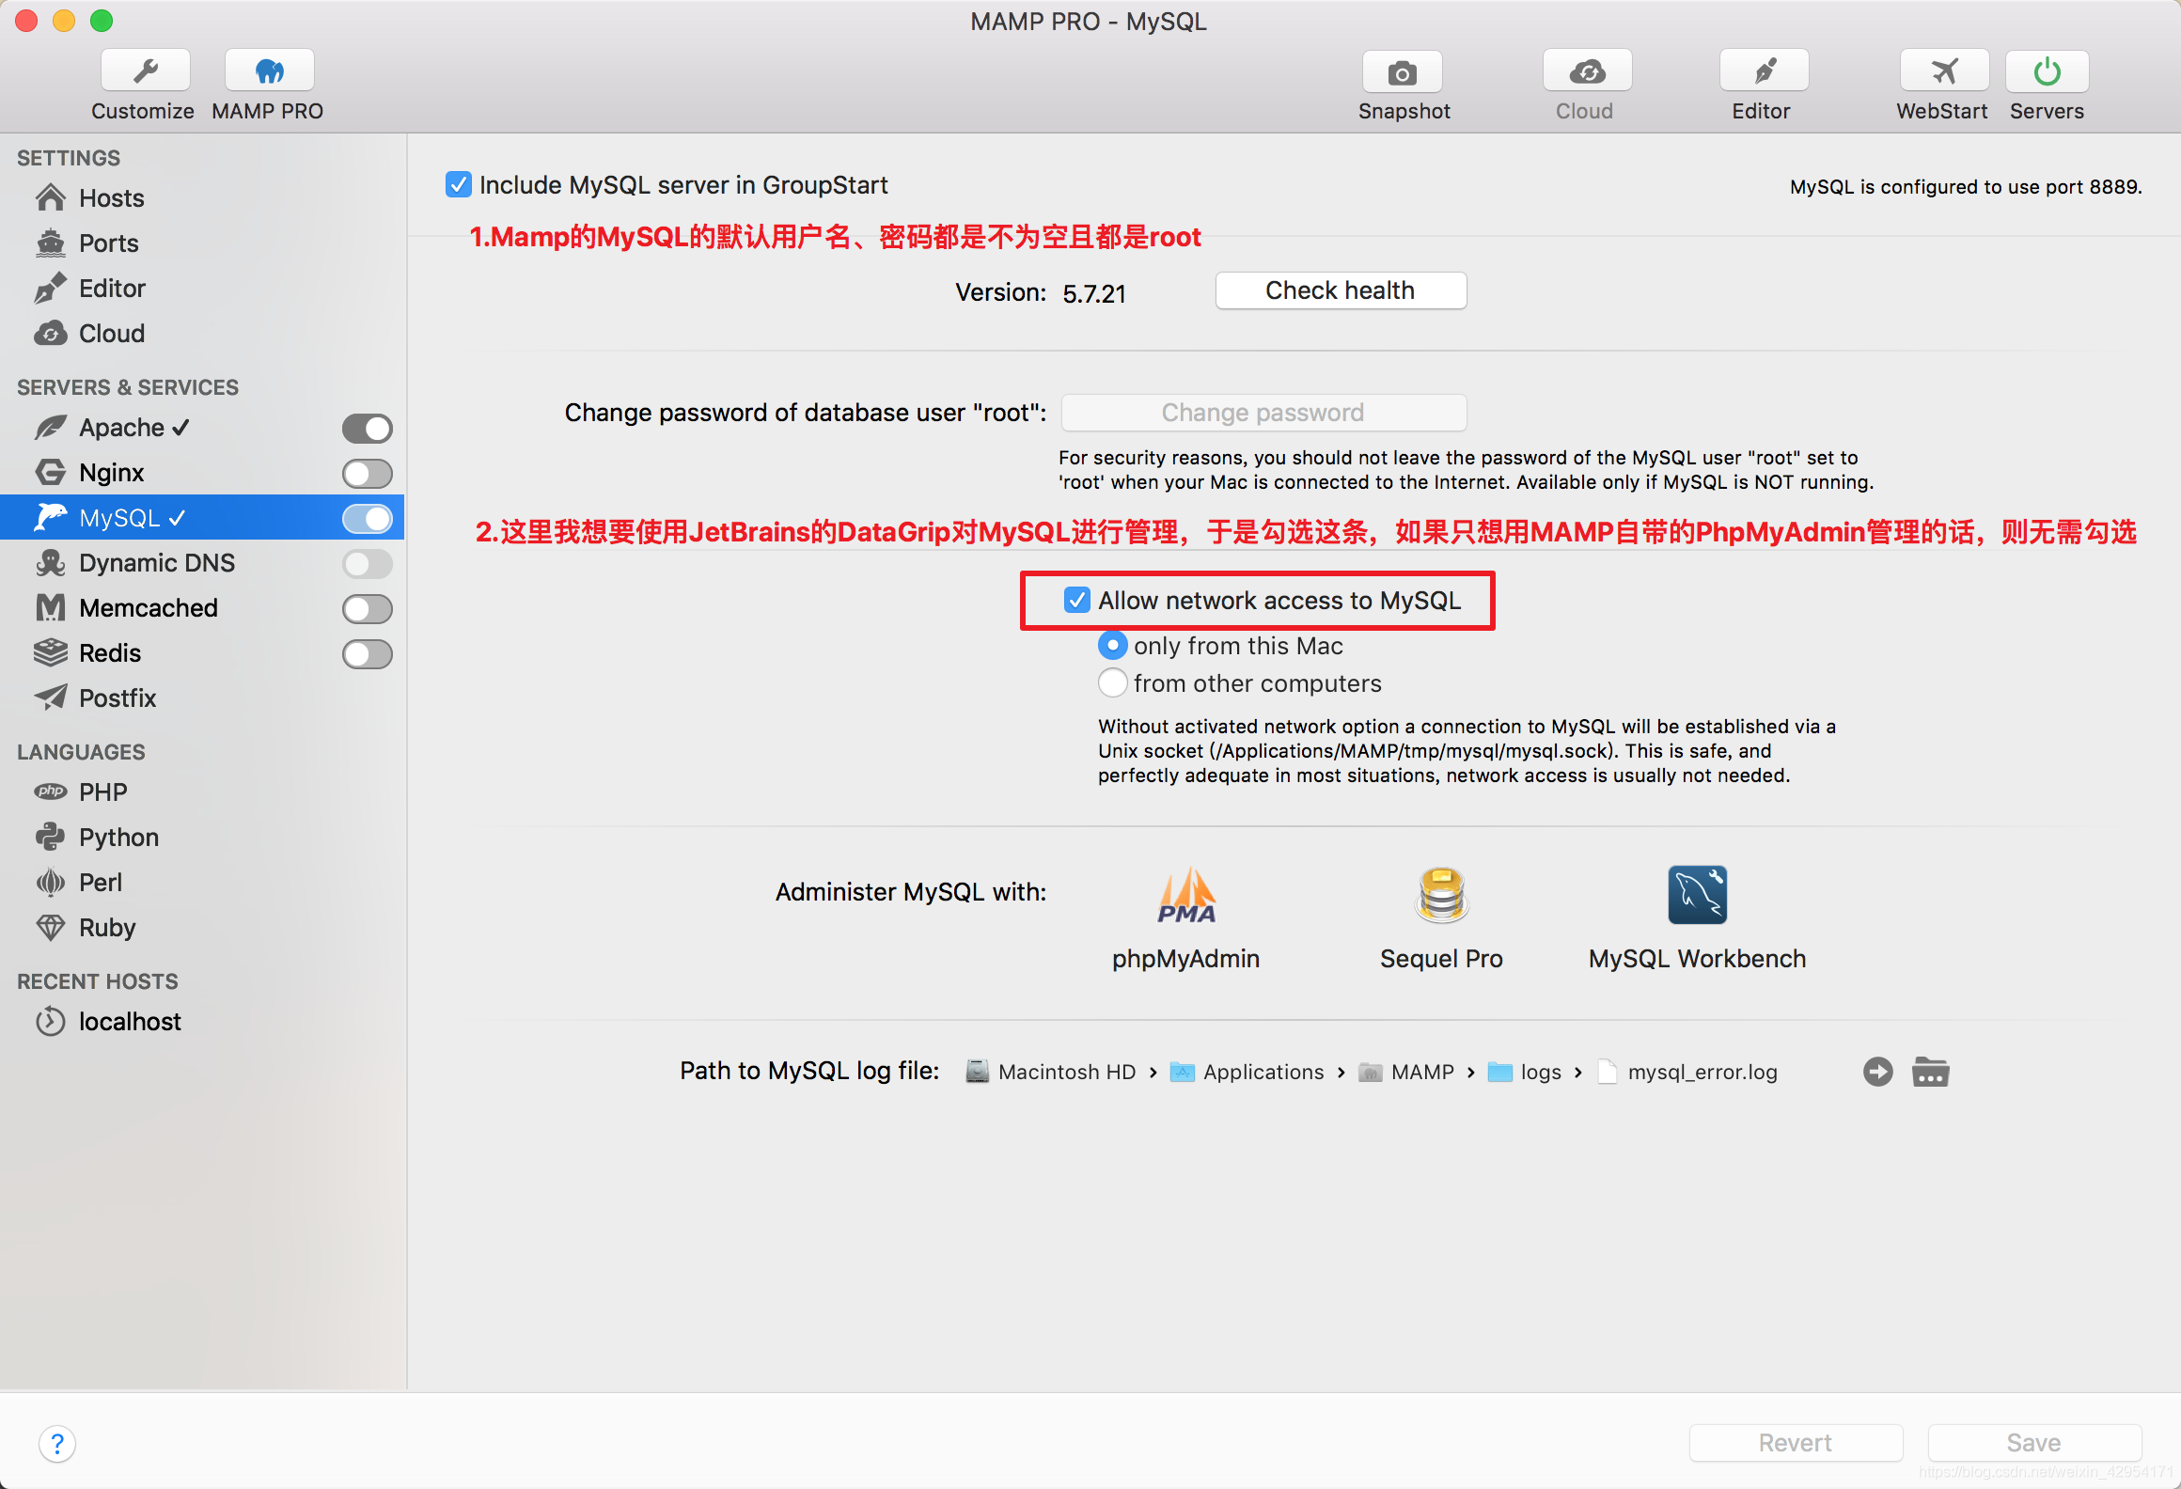Choose log path with folder icon

coord(1930,1072)
